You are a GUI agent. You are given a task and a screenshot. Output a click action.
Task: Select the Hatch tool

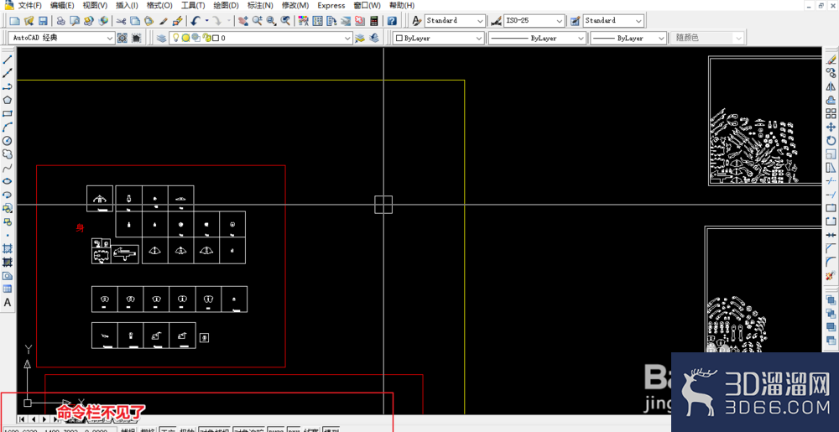point(8,248)
